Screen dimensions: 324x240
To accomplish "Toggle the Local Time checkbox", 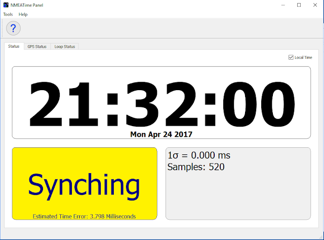I will 291,57.
